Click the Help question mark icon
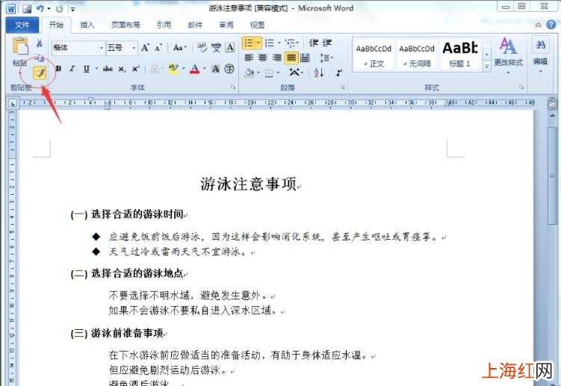Image resolution: width=561 pixels, height=386 pixels. pyautogui.click(x=551, y=25)
